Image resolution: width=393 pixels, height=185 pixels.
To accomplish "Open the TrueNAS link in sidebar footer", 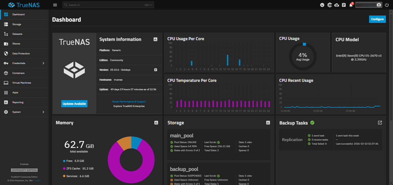I will (x=37, y=180).
